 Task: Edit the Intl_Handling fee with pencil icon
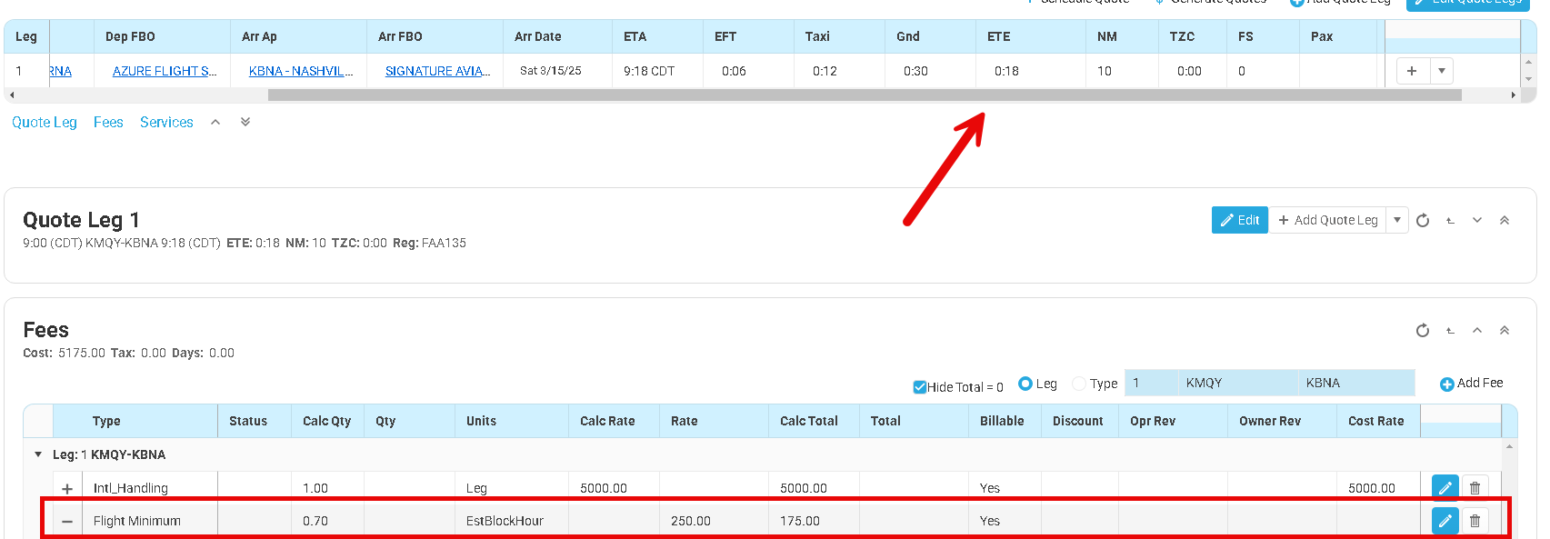pyautogui.click(x=1445, y=488)
